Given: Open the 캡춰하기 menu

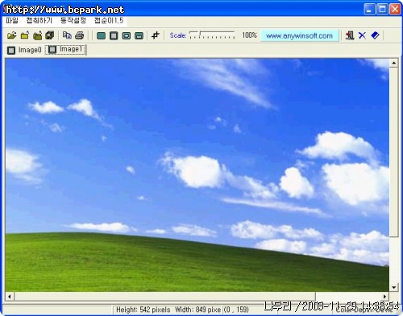Looking at the screenshot, I should (x=39, y=21).
